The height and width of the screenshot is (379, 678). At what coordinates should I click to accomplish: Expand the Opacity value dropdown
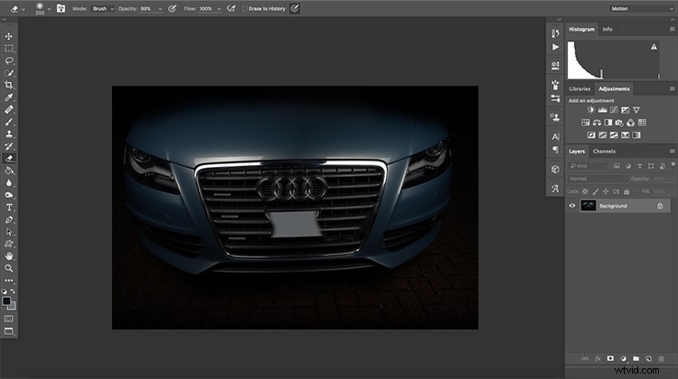160,9
